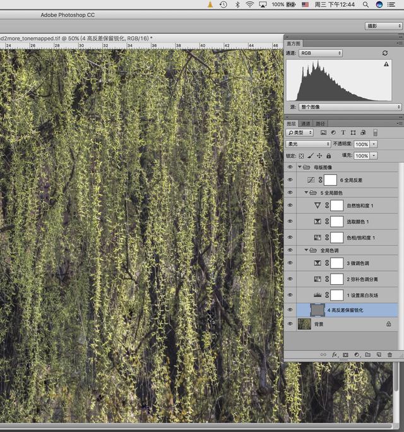Click the 不透明度 100% opacity field
Viewport: 404px width, 432px height.
[x=362, y=144]
